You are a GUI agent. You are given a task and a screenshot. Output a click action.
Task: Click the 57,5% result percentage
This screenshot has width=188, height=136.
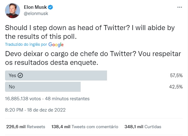(x=176, y=76)
